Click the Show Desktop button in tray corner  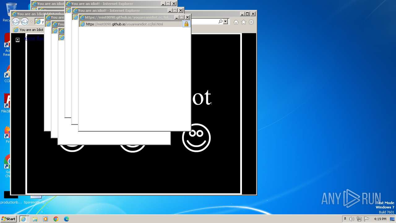click(x=393, y=219)
